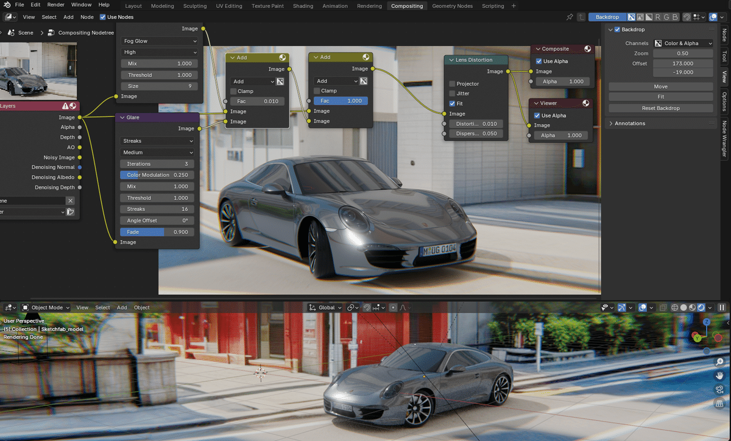Viewport: 731px width, 441px height.
Task: Select the Color and Alpha backdrop channel icon
Action: tap(630, 17)
